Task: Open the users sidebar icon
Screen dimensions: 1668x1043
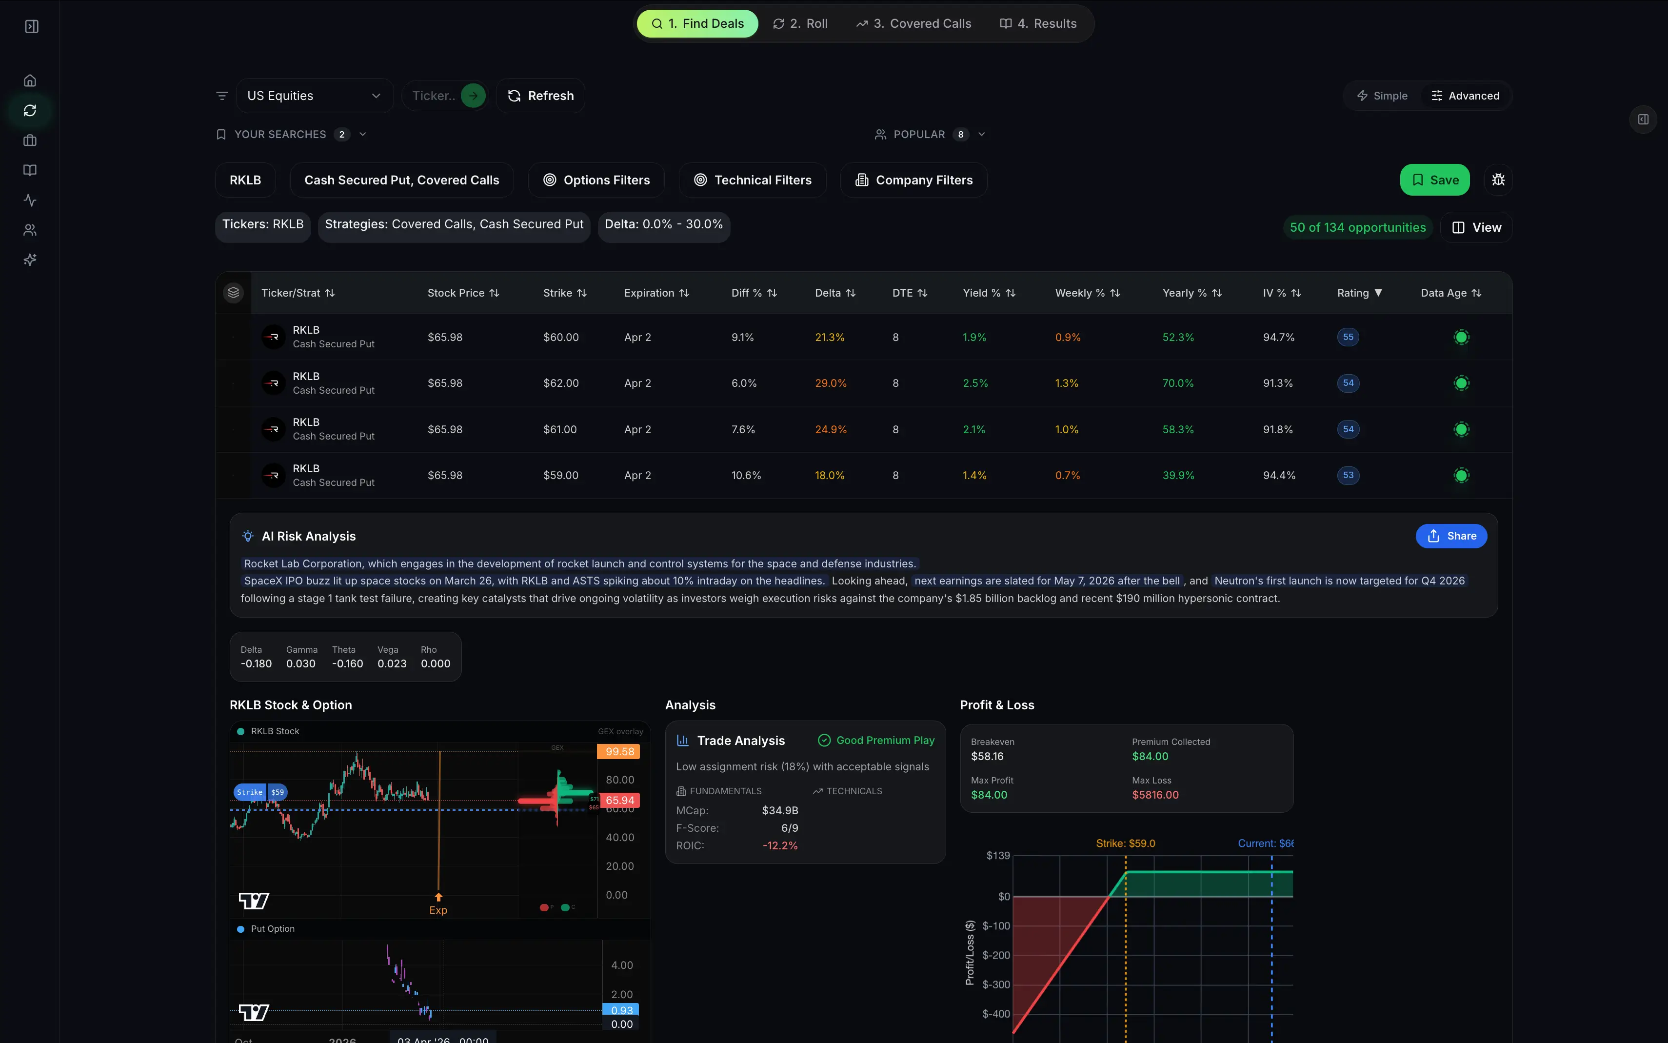Action: point(30,230)
